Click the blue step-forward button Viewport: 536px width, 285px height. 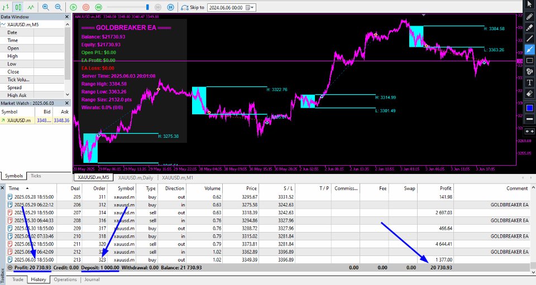(x=171, y=7)
